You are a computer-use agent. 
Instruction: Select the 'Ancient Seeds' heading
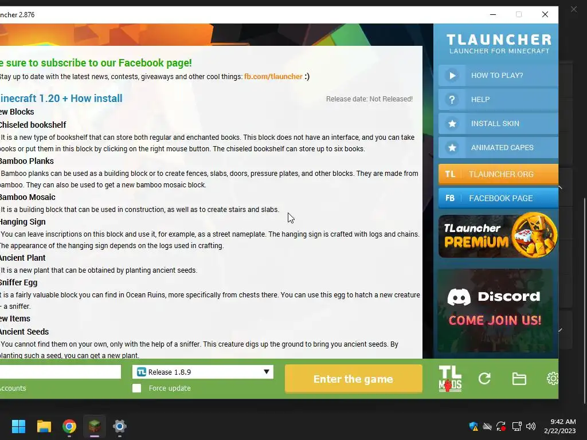pyautogui.click(x=24, y=332)
